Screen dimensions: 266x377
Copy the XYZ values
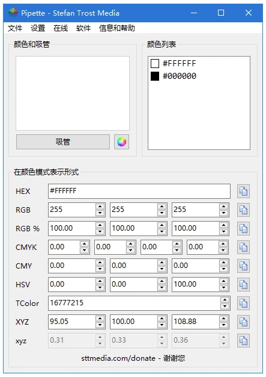[243, 322]
